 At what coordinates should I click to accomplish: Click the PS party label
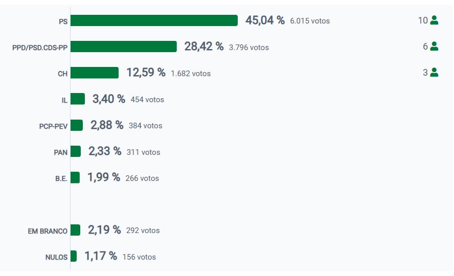(x=63, y=21)
